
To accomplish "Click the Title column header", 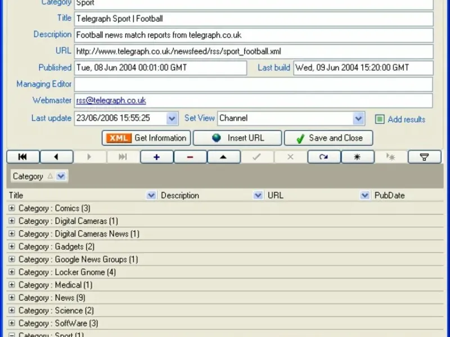I will click(x=16, y=195).
